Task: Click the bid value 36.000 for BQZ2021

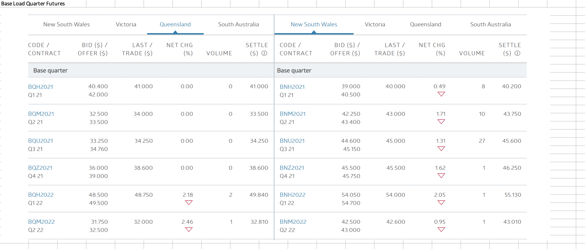Action: click(98, 168)
